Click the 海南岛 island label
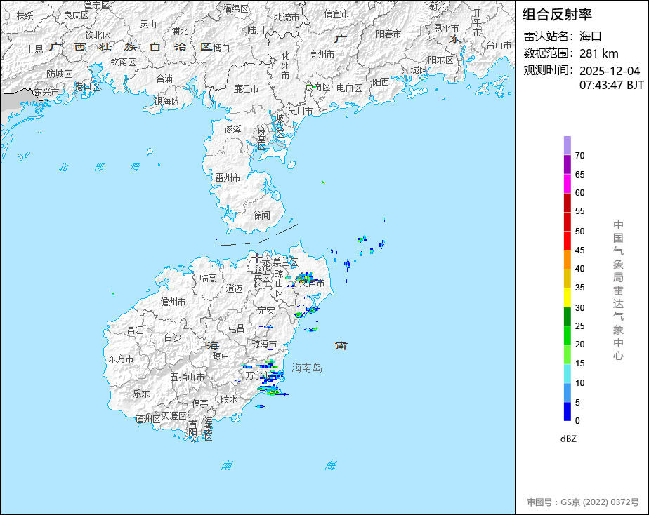The width and height of the screenshot is (649, 515). click(x=307, y=368)
